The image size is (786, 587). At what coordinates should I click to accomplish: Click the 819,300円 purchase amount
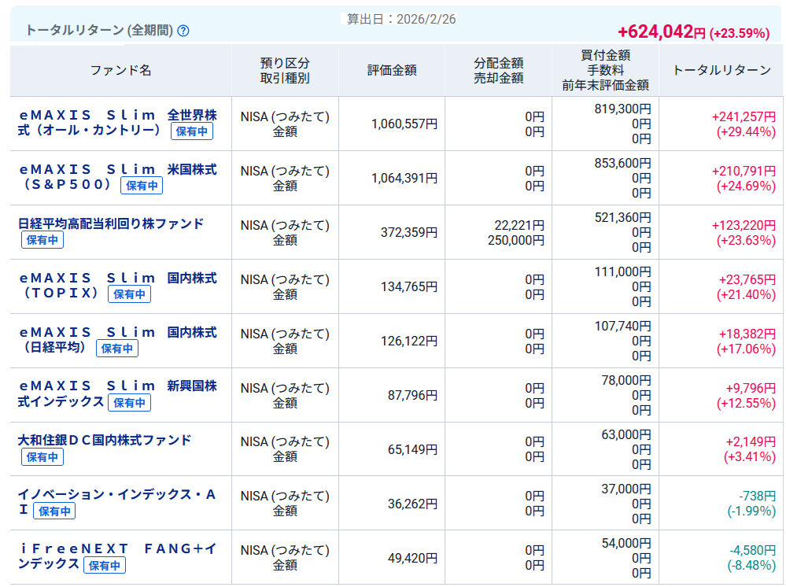click(x=623, y=109)
